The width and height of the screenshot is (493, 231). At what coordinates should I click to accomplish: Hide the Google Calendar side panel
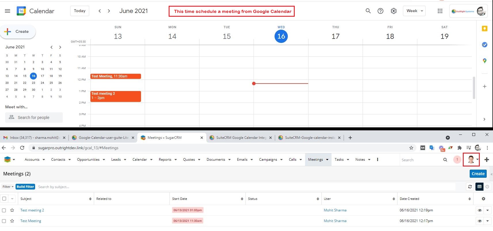click(x=484, y=119)
